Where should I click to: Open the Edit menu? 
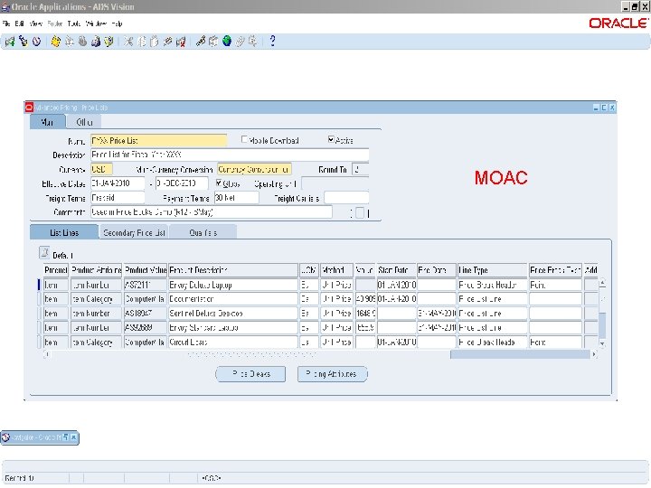[20, 23]
